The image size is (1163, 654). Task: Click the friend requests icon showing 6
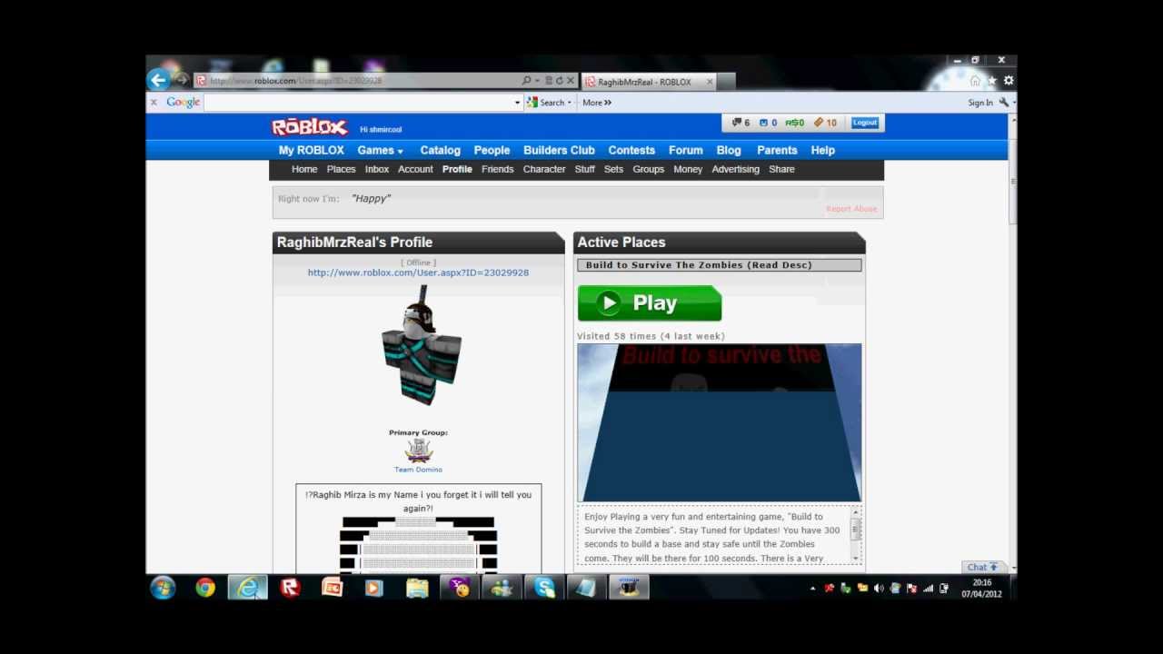[741, 123]
